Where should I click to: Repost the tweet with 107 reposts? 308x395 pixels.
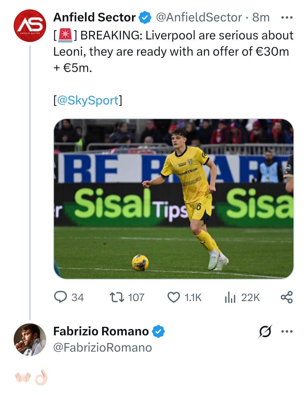click(x=117, y=297)
